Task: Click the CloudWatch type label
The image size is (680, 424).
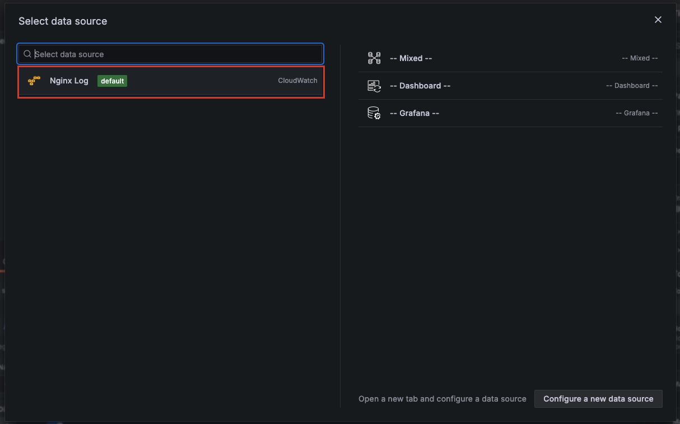Action: point(297,81)
